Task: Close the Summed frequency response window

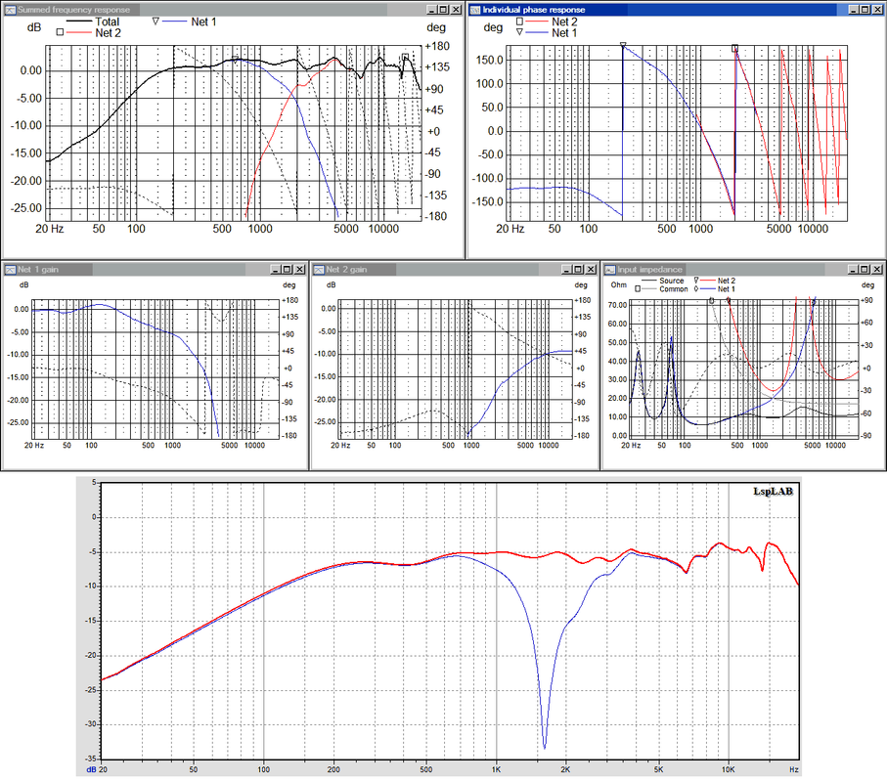Action: 456,10
